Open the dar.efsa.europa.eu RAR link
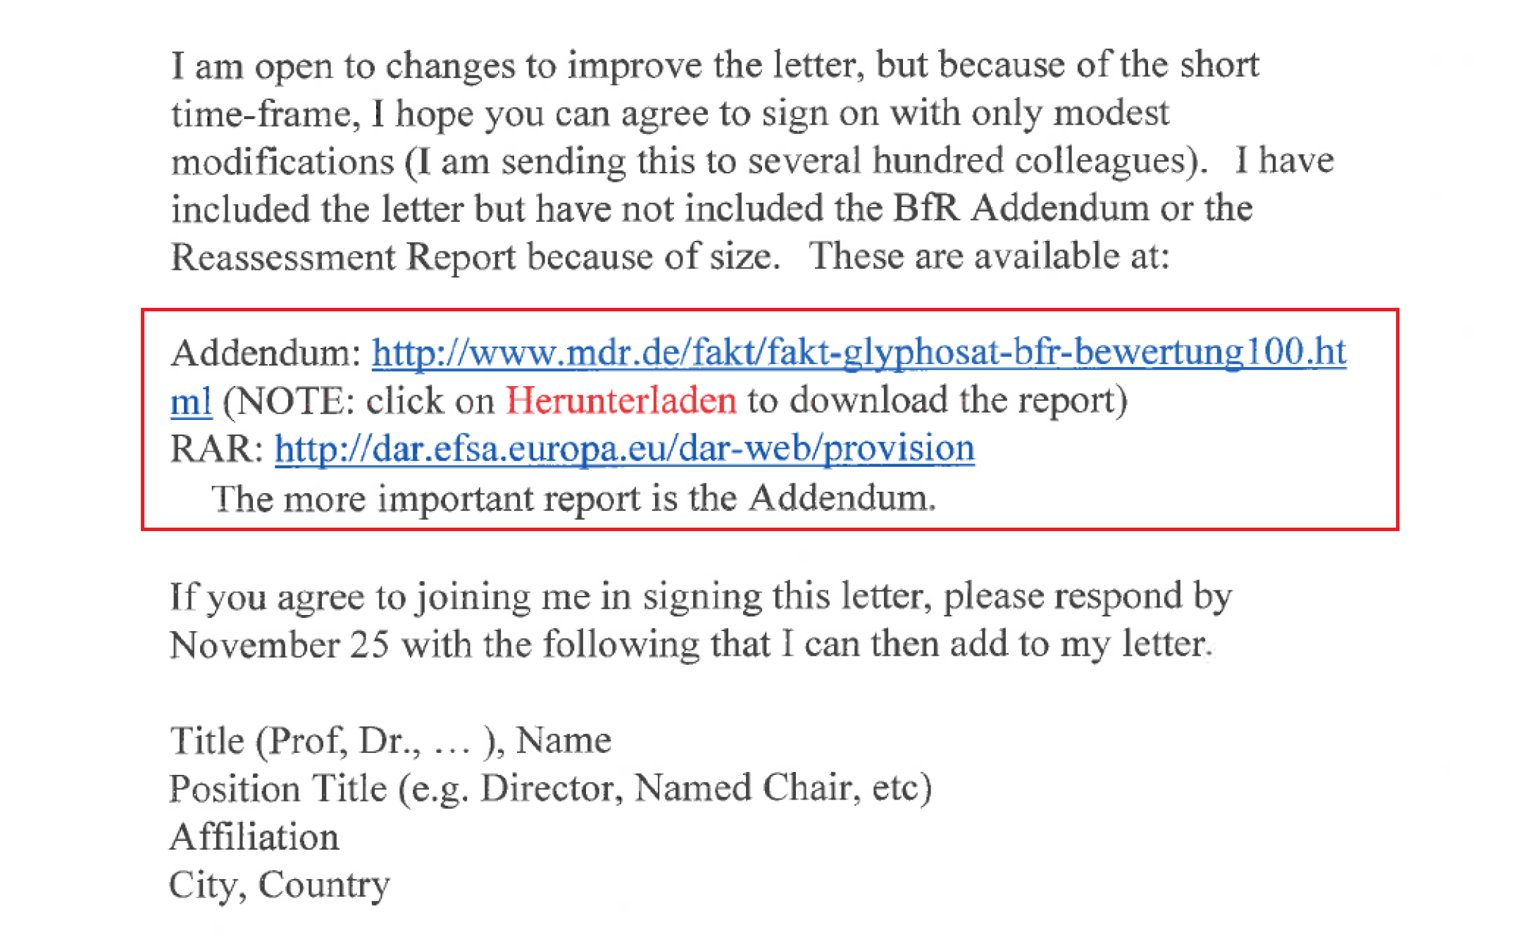Viewport: 1539px width, 939px height. click(624, 449)
